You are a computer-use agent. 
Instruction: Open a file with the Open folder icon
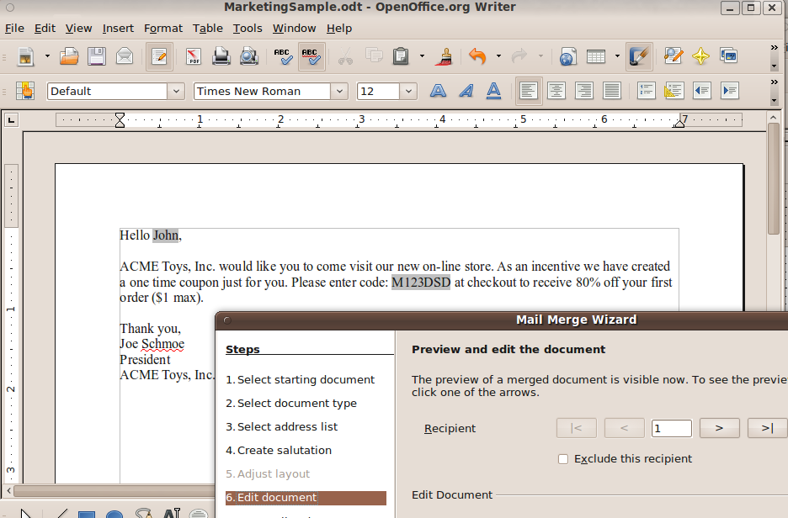tap(69, 56)
